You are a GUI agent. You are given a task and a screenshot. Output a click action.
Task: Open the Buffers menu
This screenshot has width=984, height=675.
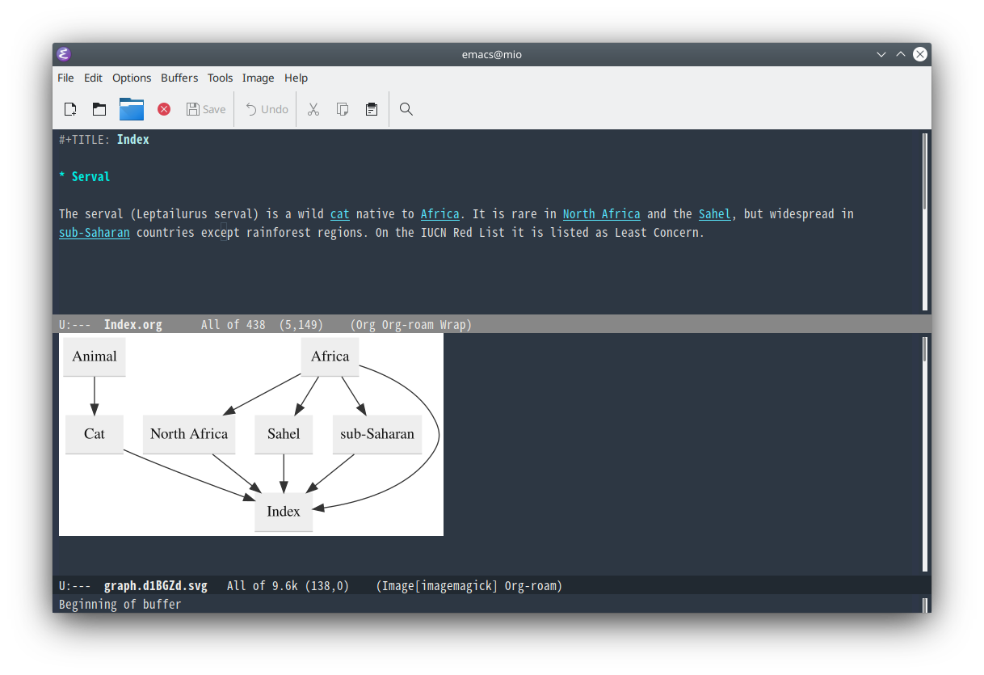(x=179, y=78)
